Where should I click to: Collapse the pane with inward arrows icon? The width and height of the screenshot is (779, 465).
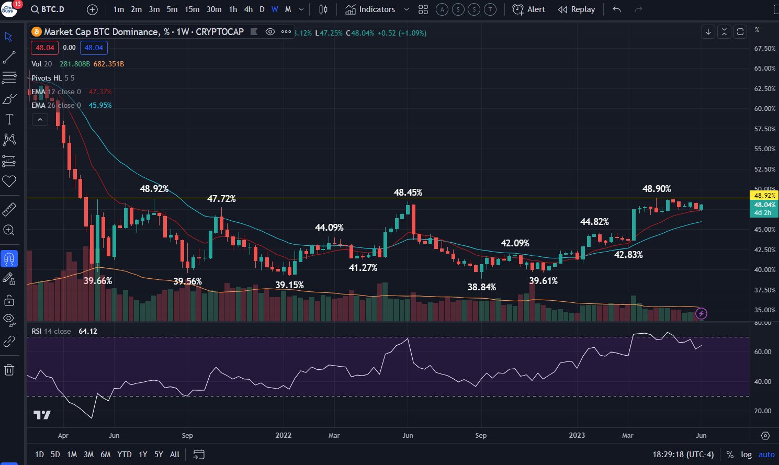coord(724,32)
